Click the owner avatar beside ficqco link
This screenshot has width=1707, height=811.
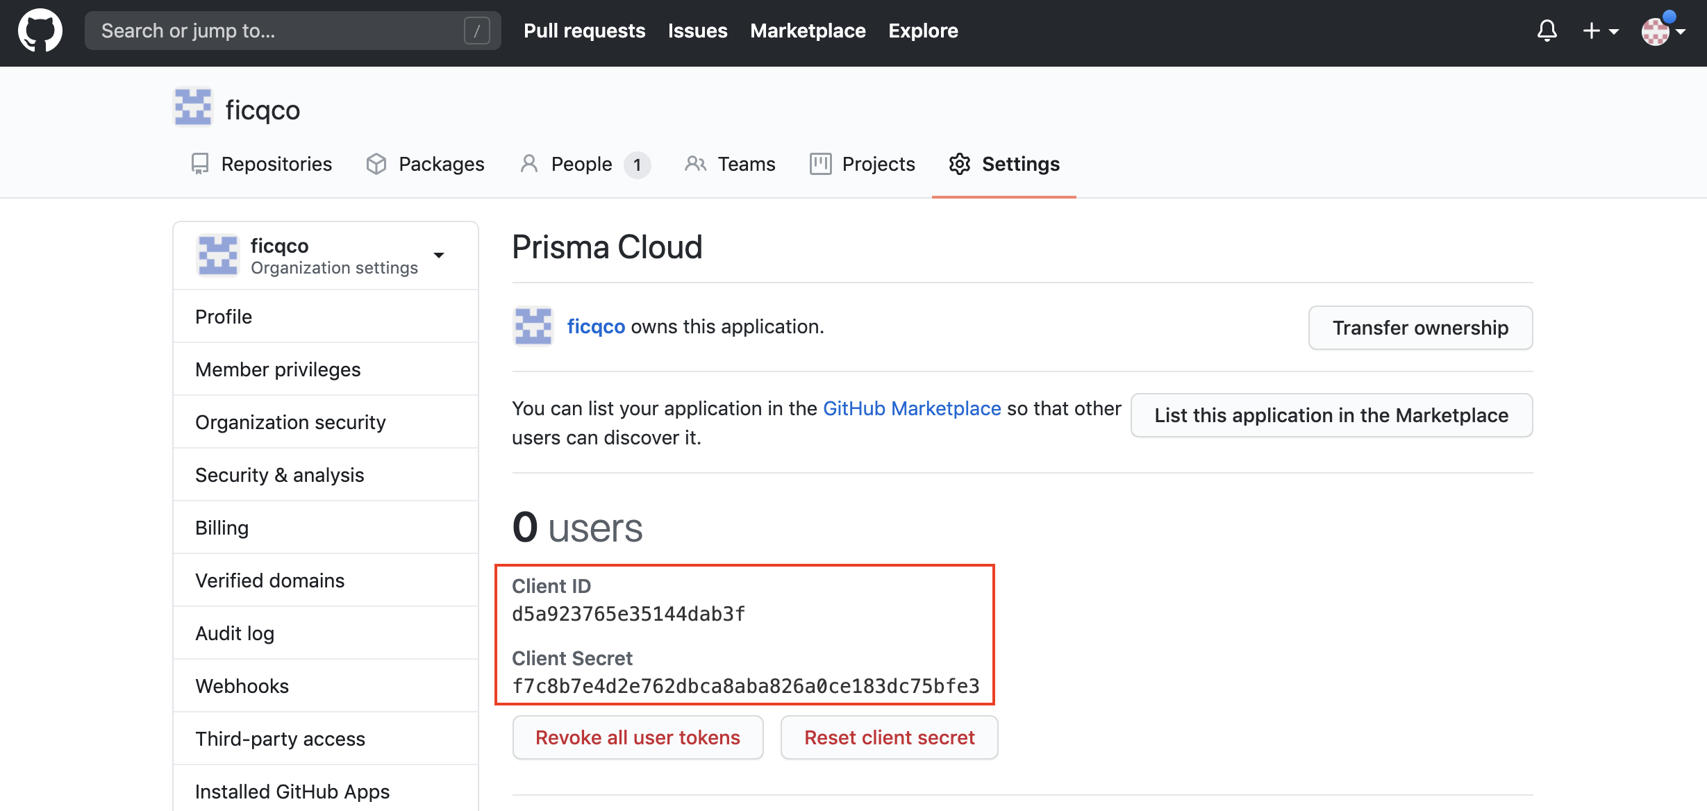[x=533, y=326]
